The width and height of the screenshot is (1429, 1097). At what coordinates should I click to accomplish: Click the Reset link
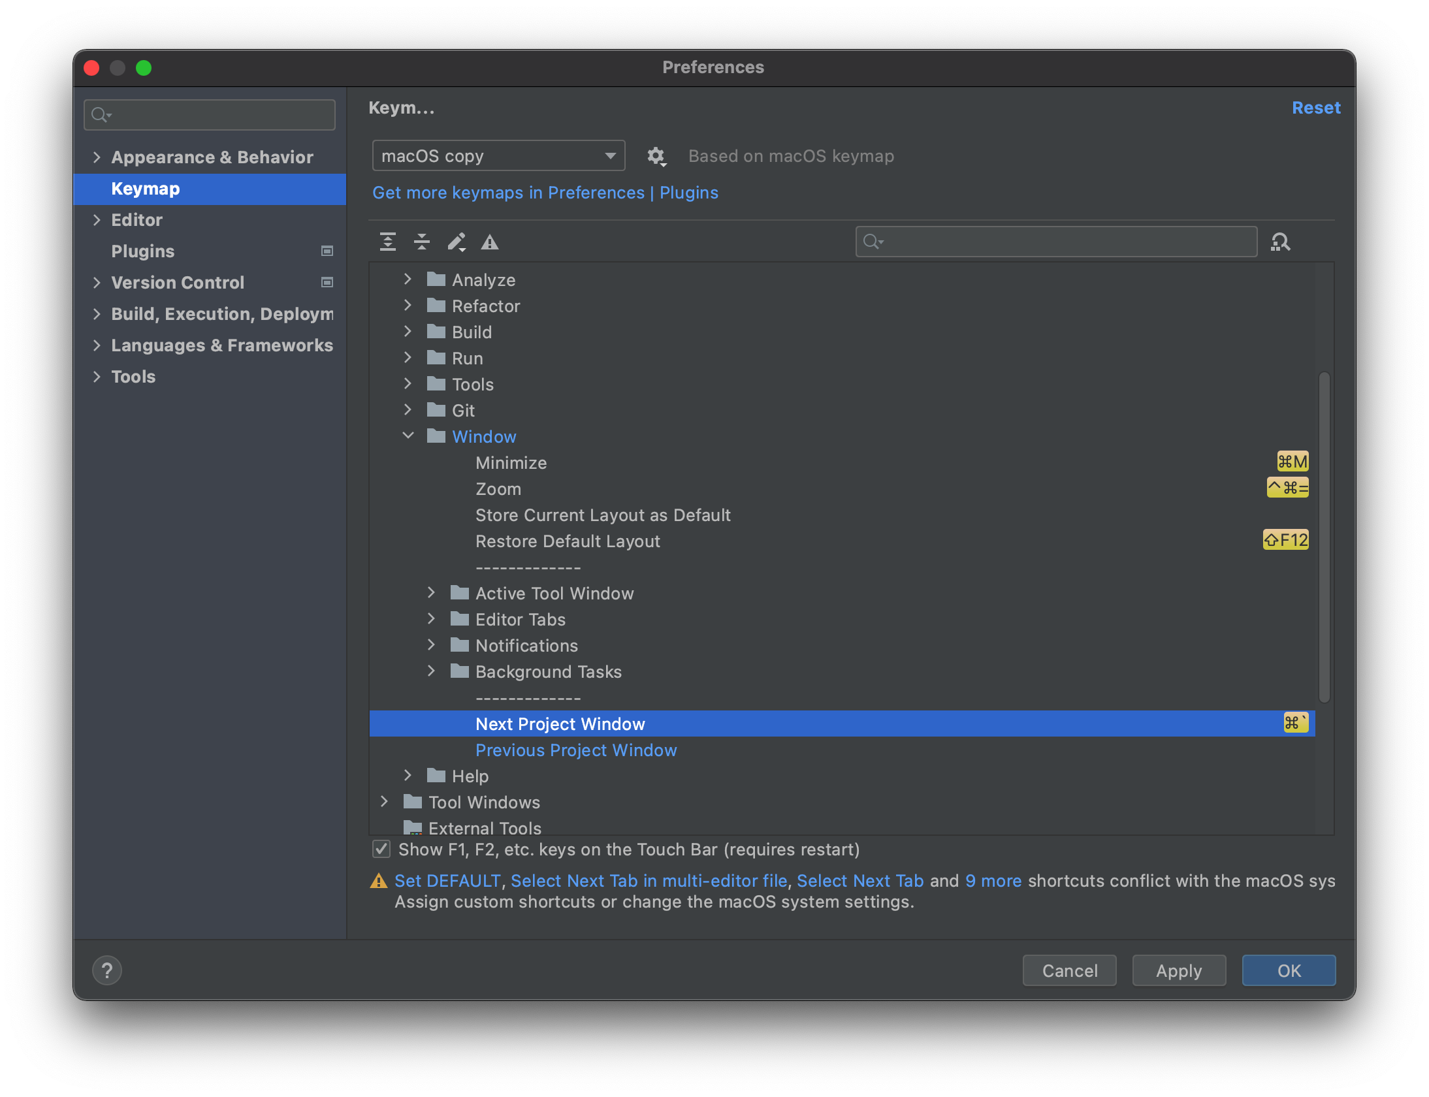click(1315, 108)
